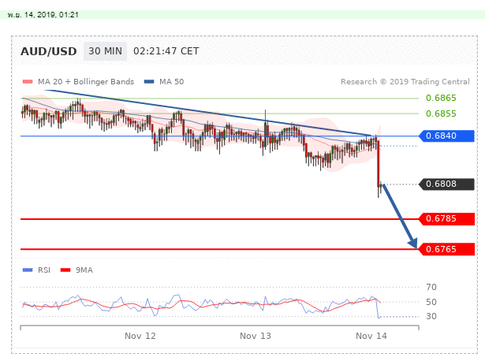Screen dimensions: 485x361
Task: Click the 0.6855 resistance label
Action: 441,114
